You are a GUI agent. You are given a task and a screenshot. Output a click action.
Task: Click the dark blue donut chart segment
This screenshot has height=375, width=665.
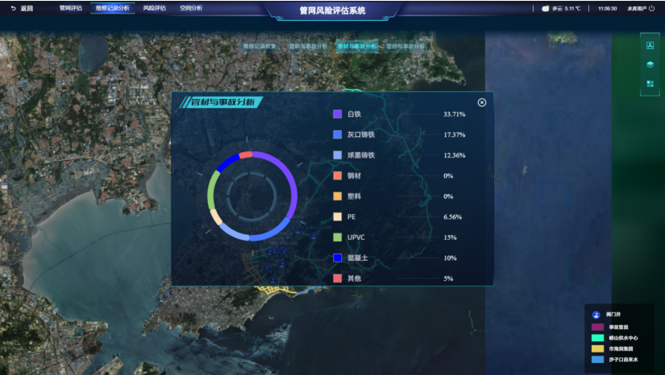click(x=227, y=163)
